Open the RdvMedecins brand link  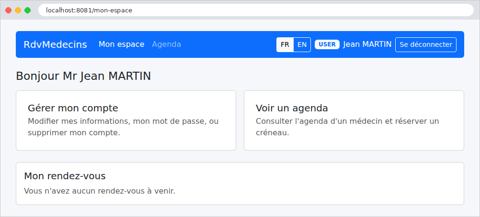(56, 44)
